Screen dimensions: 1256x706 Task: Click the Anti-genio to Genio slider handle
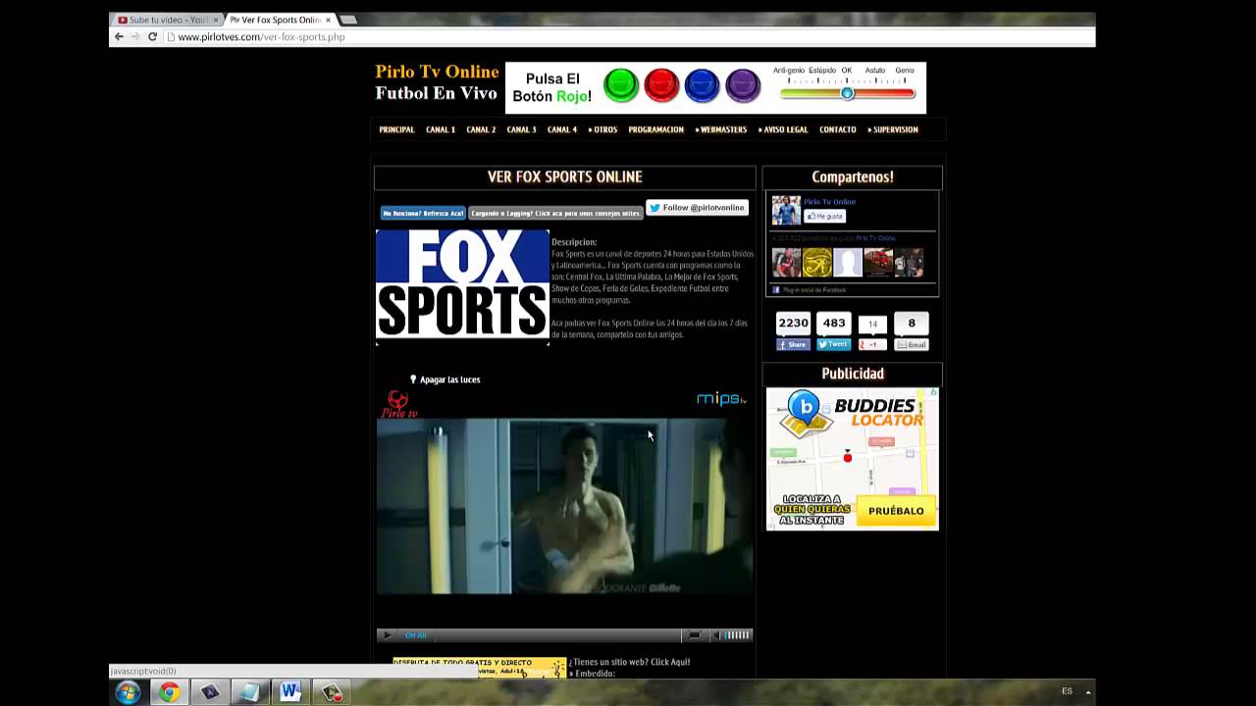pyautogui.click(x=847, y=93)
